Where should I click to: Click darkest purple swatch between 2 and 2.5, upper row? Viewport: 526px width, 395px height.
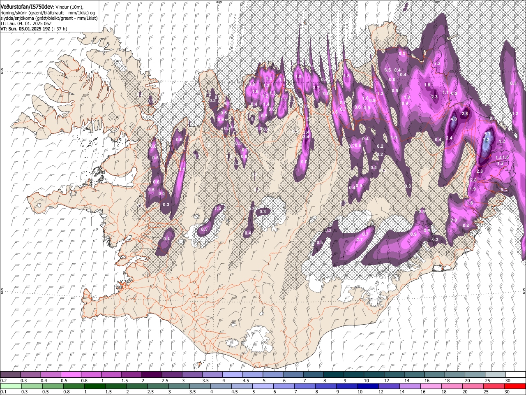[x=152, y=375]
